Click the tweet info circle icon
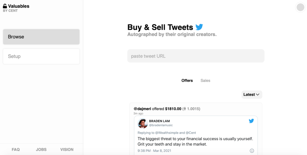Image resolution: width=307 pixels, height=155 pixels. click(252, 151)
